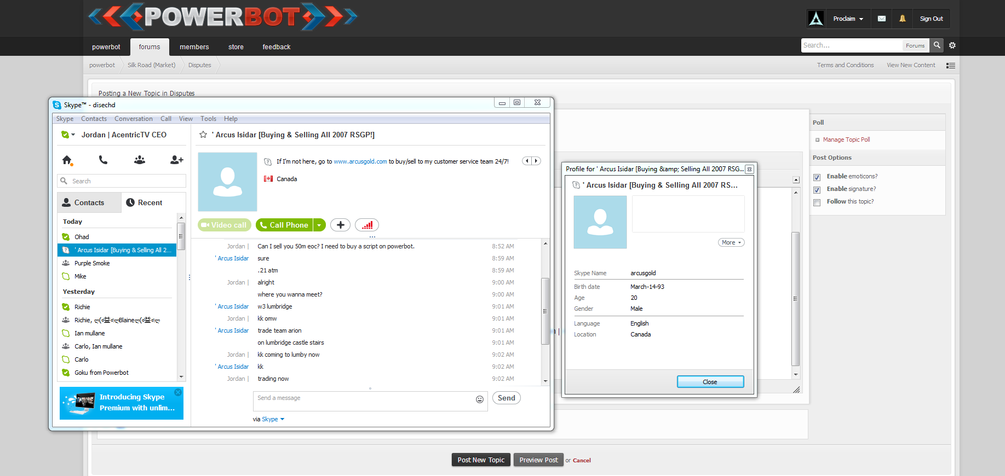1005x476 pixels.
Task: Click the chat history scrollbar thumb
Action: (x=545, y=311)
